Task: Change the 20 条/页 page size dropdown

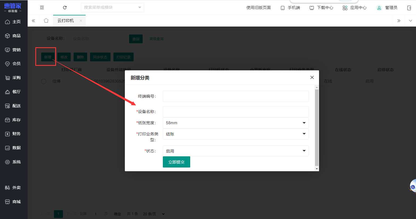Action: (x=154, y=214)
